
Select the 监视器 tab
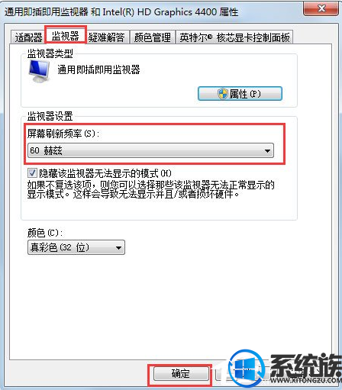coord(66,36)
